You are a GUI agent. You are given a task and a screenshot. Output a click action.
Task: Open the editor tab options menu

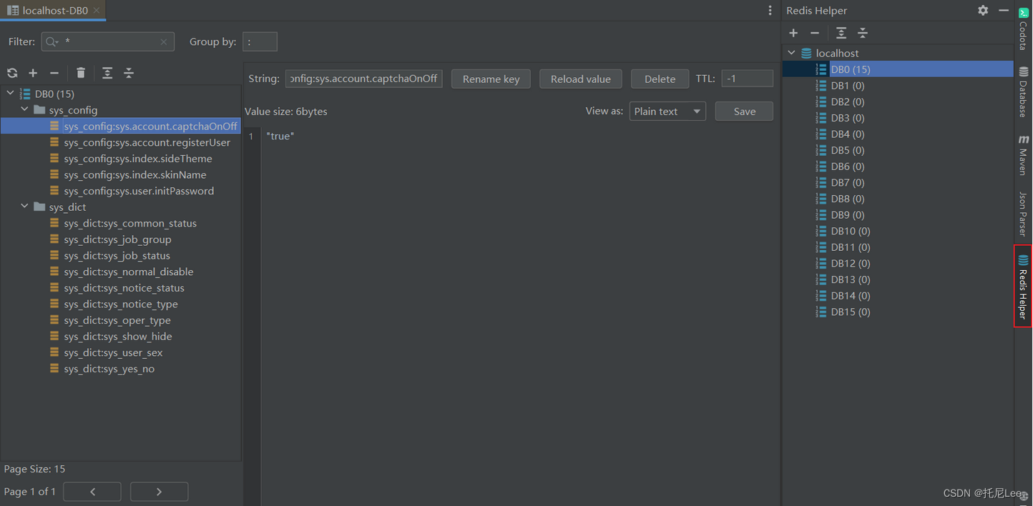[770, 10]
